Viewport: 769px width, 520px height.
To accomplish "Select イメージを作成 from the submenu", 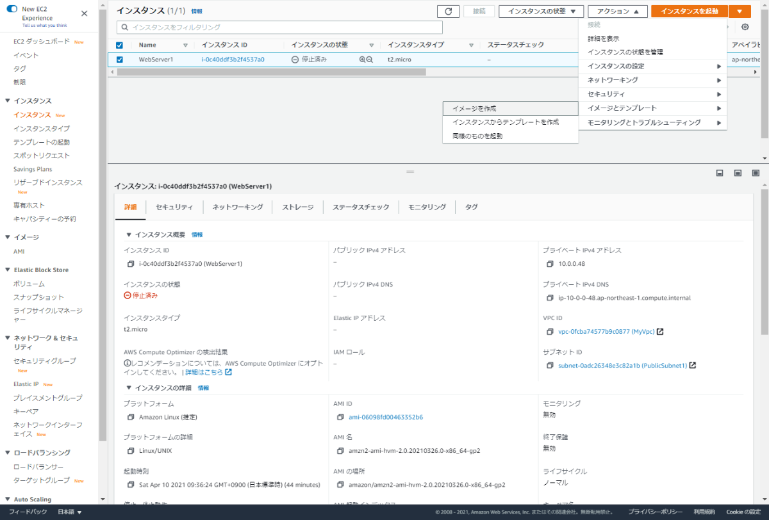I will [510, 109].
